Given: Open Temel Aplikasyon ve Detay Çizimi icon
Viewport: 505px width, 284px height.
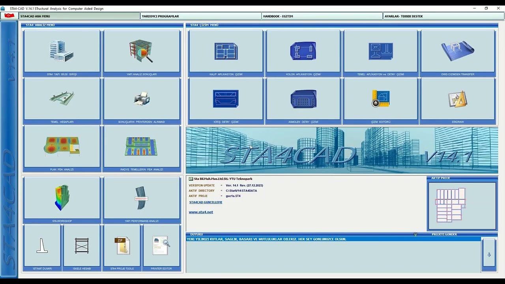Looking at the screenshot, I should click(x=381, y=51).
